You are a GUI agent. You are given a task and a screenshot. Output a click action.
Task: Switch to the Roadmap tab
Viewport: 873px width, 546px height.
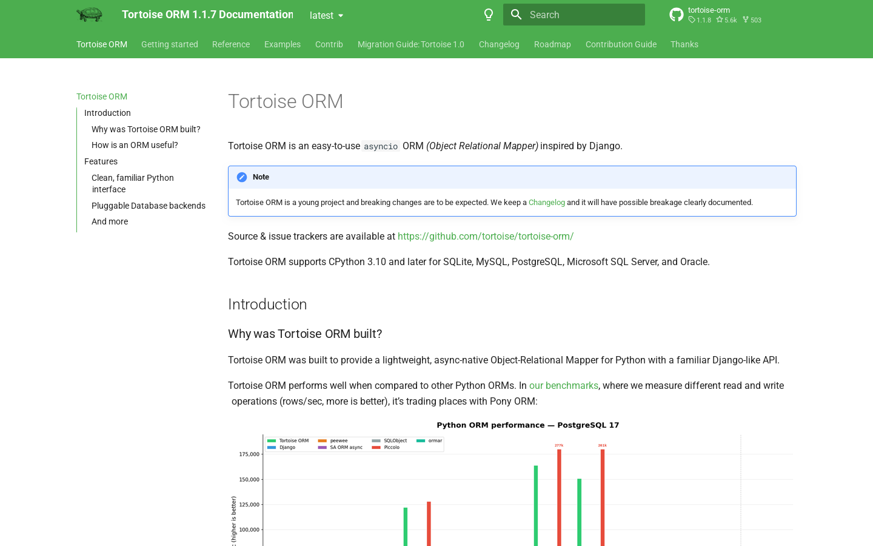pos(552,44)
